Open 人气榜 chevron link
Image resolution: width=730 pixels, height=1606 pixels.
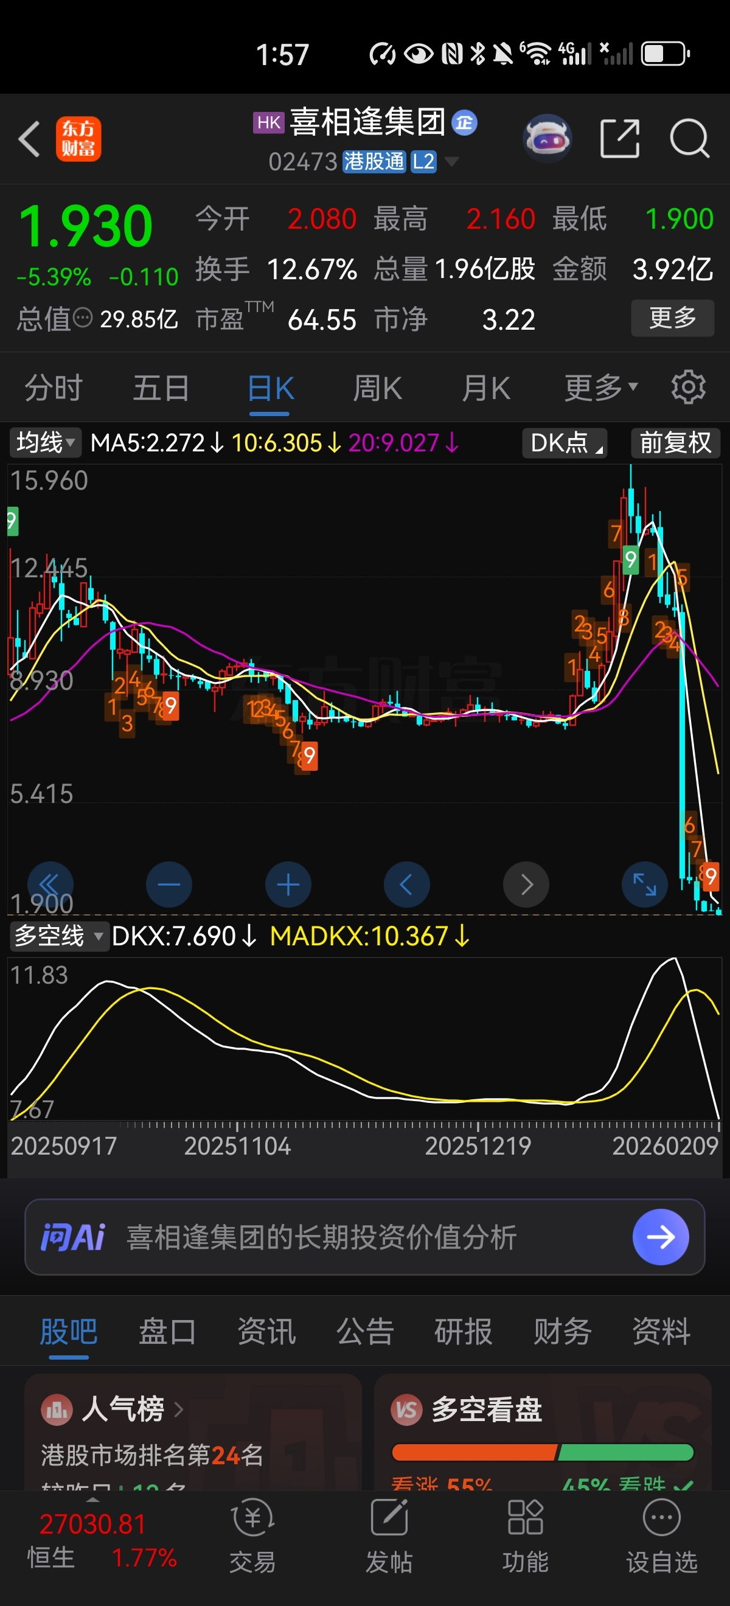(x=179, y=1409)
